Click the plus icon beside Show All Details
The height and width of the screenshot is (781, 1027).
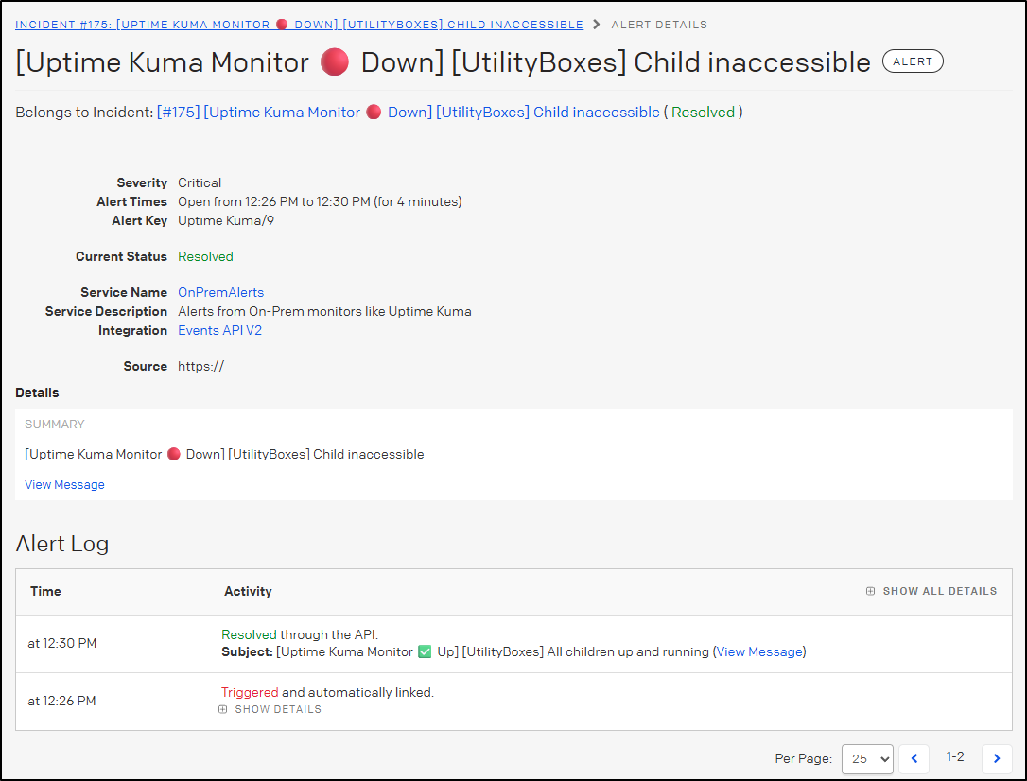coord(870,591)
